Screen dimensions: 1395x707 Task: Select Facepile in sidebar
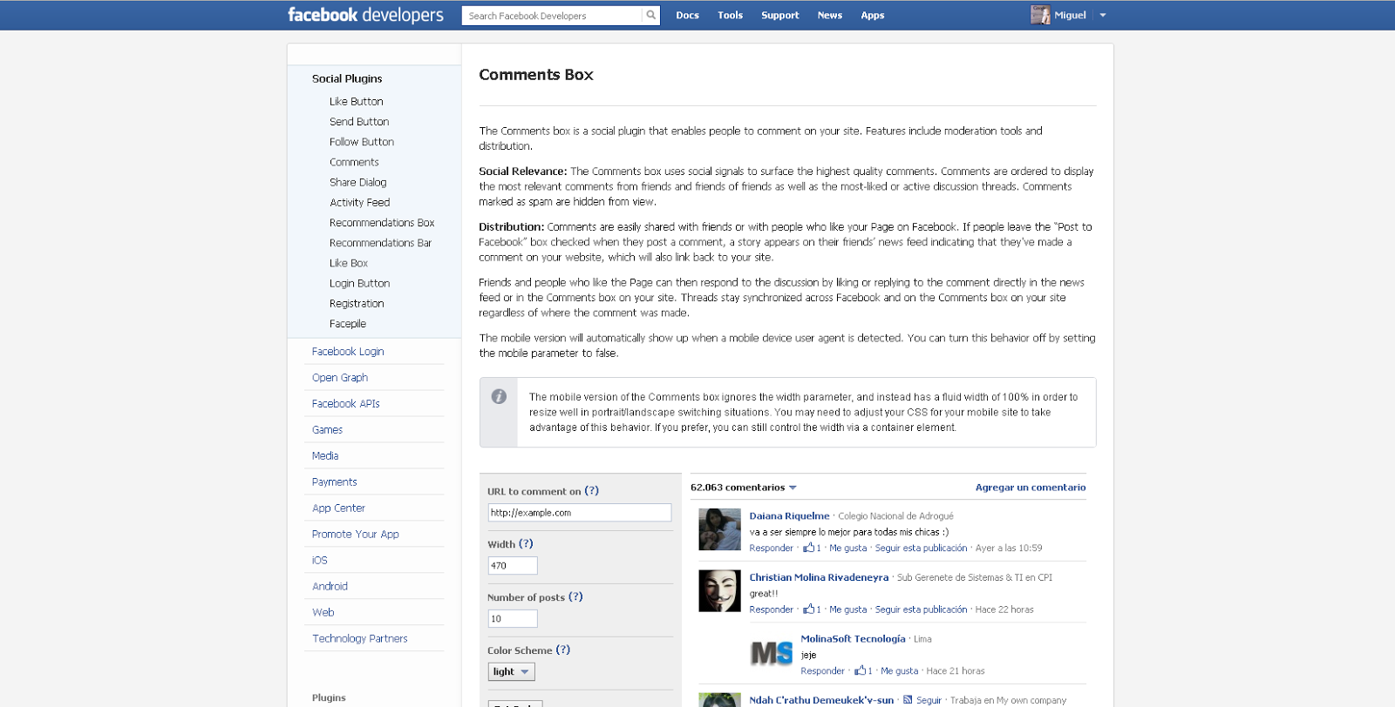click(x=348, y=323)
